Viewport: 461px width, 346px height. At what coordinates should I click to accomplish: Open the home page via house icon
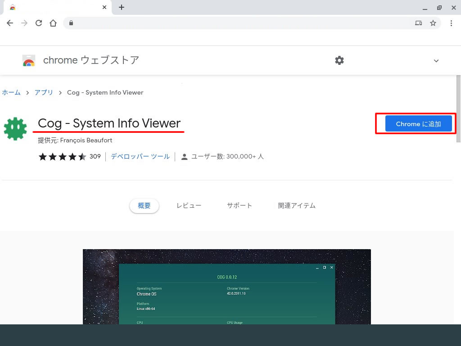tap(53, 23)
